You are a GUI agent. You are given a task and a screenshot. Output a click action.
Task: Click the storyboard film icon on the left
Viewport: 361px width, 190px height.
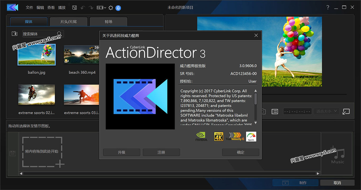pyautogui.click(x=13, y=153)
